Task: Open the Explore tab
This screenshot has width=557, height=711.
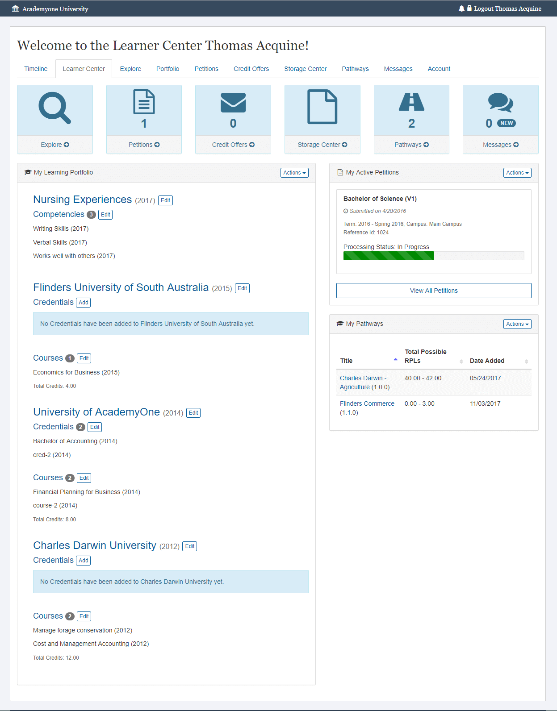Action: tap(130, 69)
